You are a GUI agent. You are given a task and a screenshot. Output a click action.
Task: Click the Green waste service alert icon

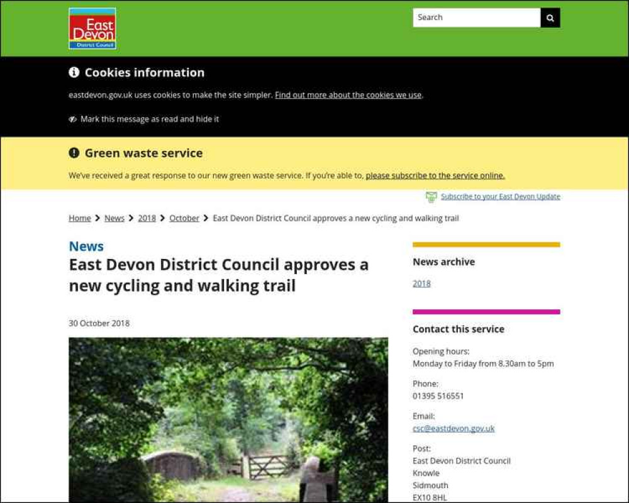pos(74,153)
